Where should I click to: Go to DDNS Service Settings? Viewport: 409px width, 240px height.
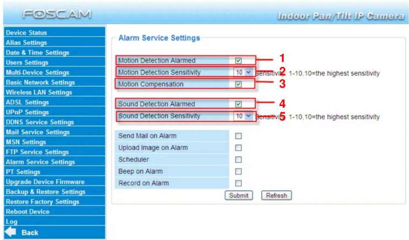[54, 122]
